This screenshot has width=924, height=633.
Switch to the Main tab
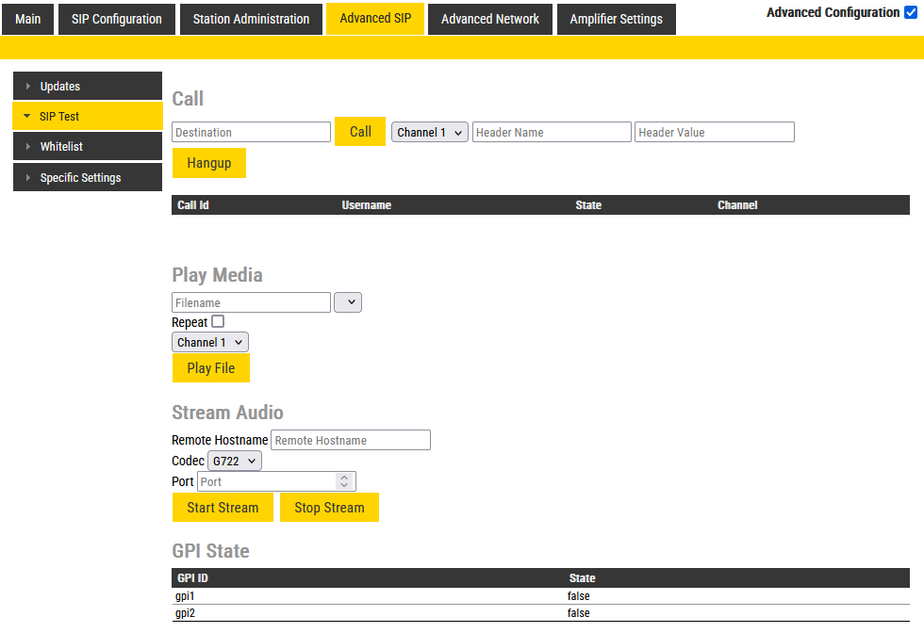(x=28, y=19)
